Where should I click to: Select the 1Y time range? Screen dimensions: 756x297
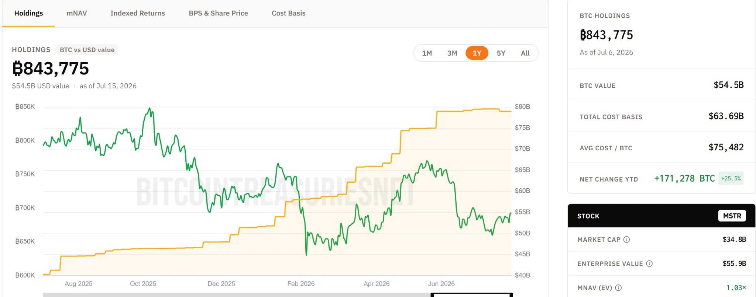(x=477, y=53)
